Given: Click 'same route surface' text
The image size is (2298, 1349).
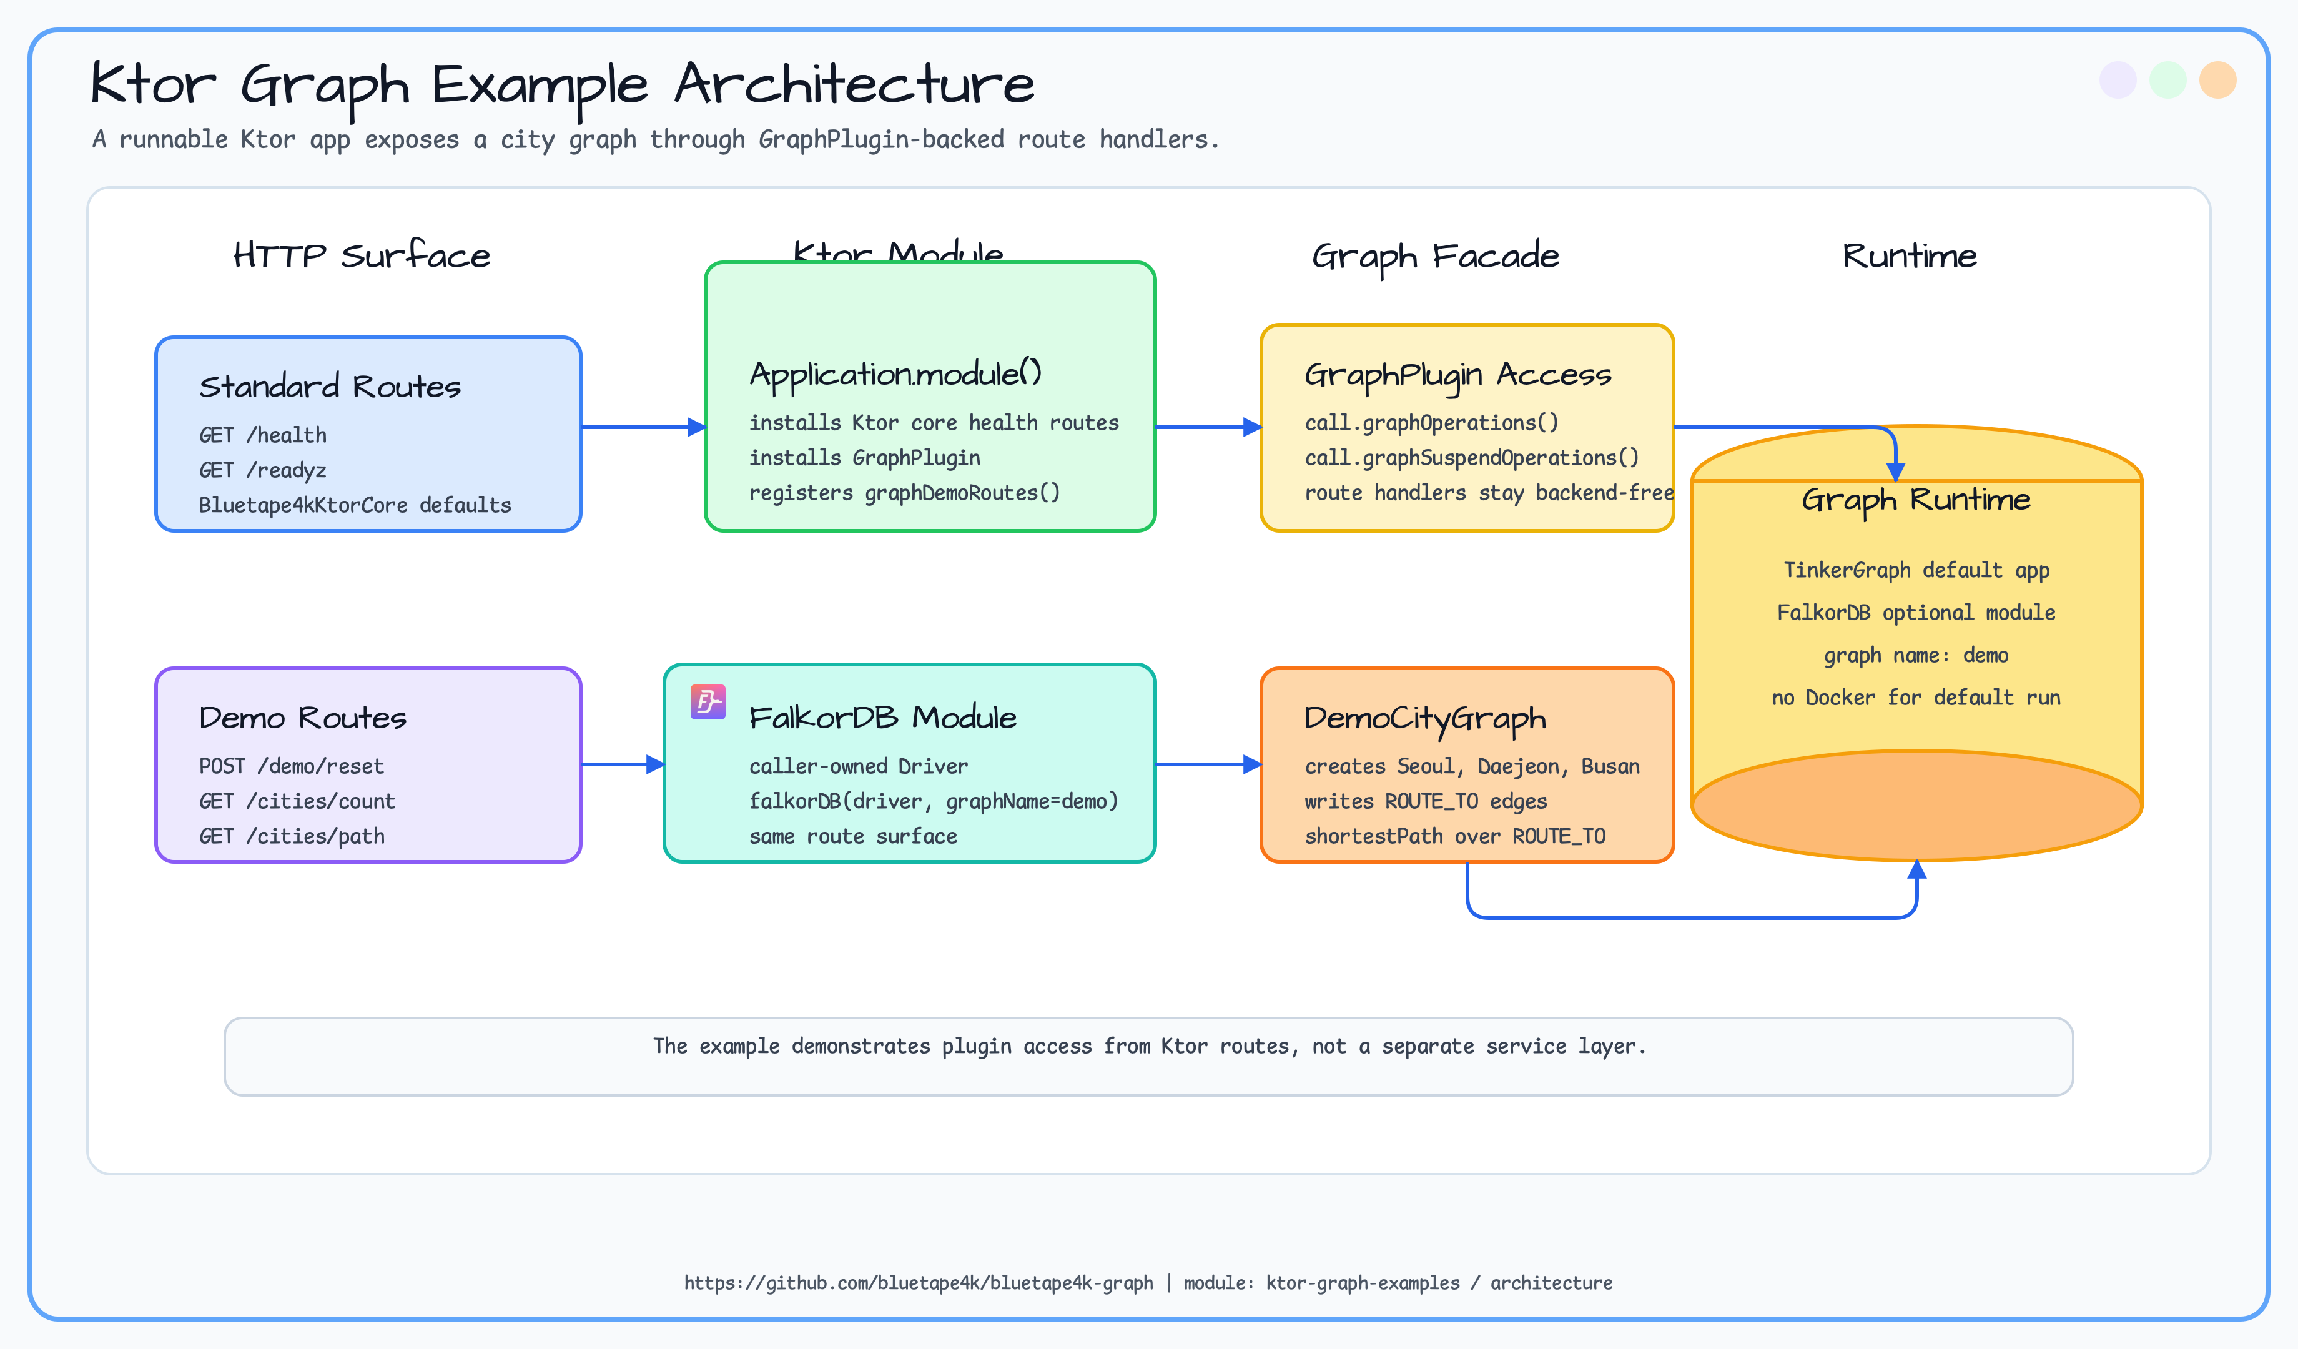Looking at the screenshot, I should pyautogui.click(x=852, y=836).
